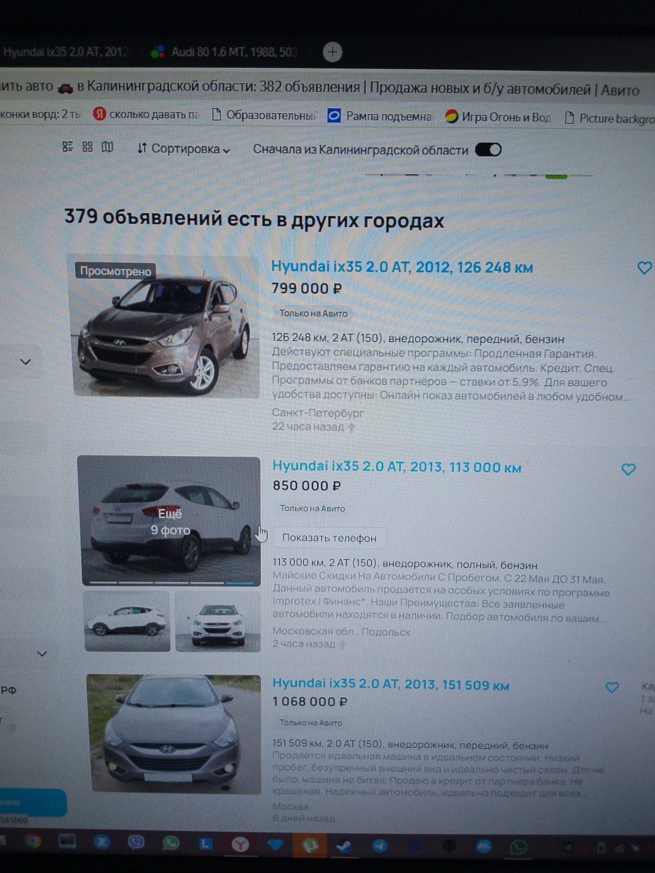
Task: Open gray Hyundai front photo 1 068 000 ₽
Action: point(175,734)
